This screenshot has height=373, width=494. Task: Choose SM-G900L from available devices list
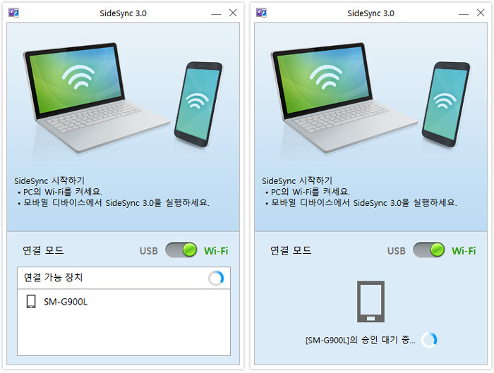[123, 302]
